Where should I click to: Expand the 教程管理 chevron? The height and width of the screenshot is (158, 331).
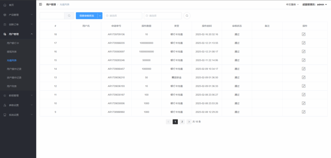32,95
